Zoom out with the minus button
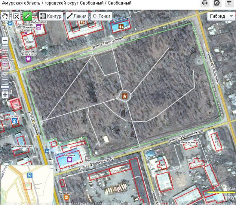 pyautogui.click(x=5, y=40)
